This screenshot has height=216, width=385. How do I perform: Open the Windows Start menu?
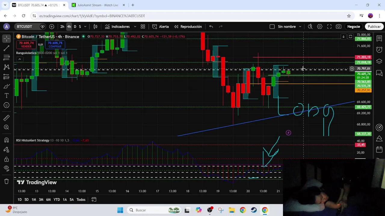click(x=120, y=210)
